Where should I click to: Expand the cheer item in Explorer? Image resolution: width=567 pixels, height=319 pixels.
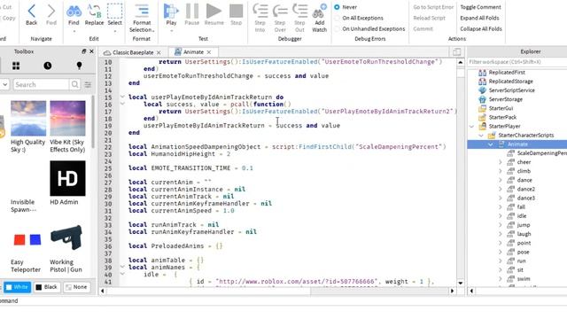(501, 162)
